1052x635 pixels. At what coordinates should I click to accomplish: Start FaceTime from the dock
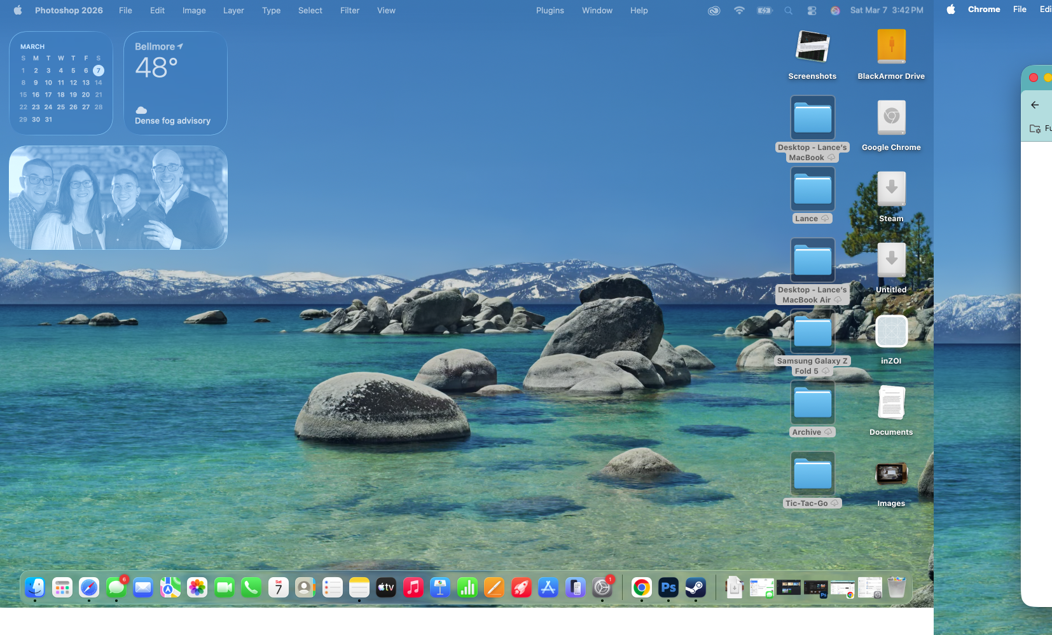(x=225, y=588)
